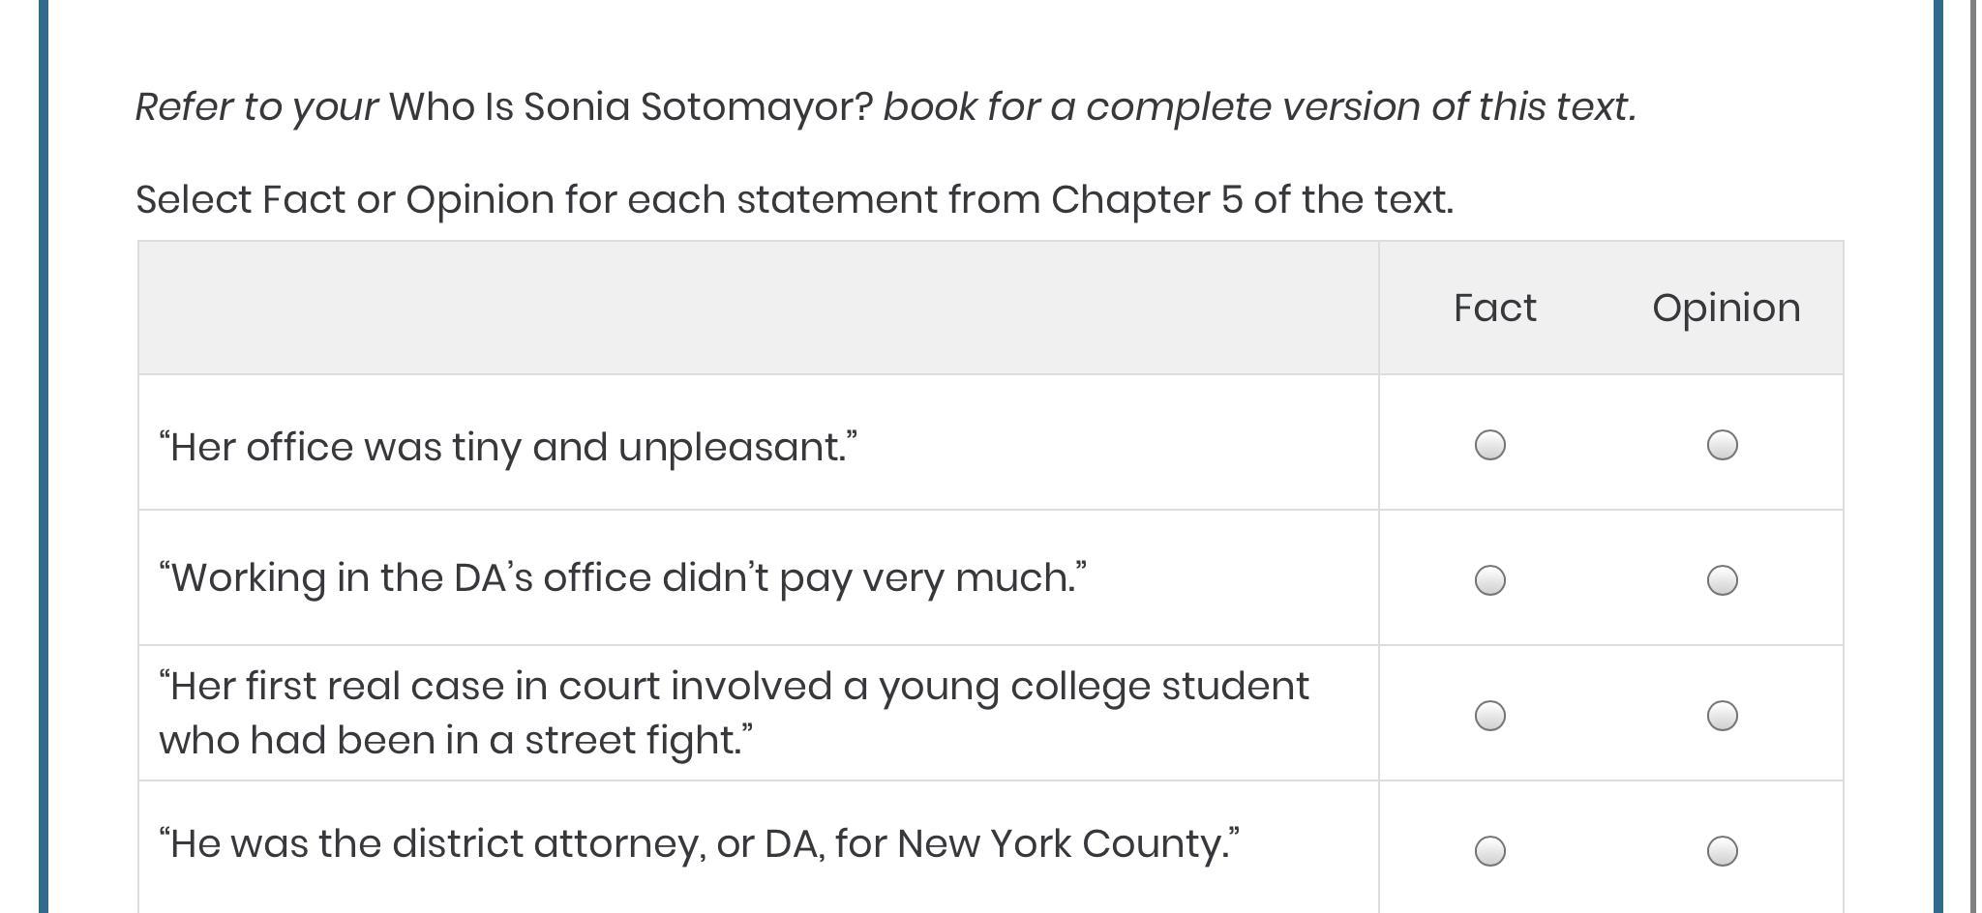Click the Opinion column header

[x=1726, y=309]
